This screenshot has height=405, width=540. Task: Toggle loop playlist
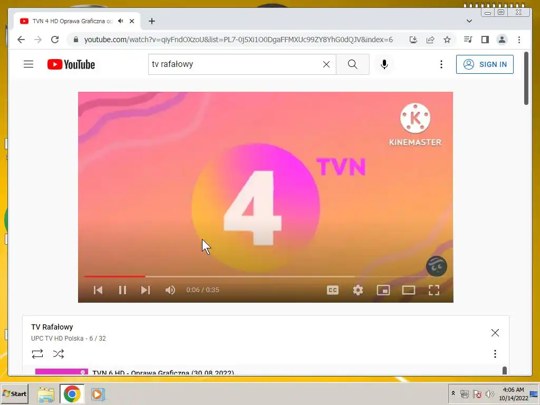coord(37,354)
